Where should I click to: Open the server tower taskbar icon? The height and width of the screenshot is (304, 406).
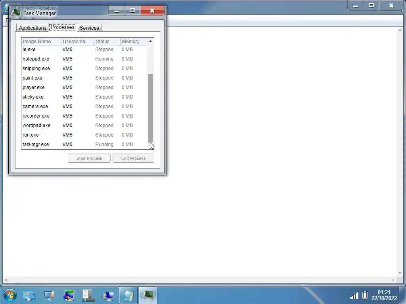pos(88,295)
